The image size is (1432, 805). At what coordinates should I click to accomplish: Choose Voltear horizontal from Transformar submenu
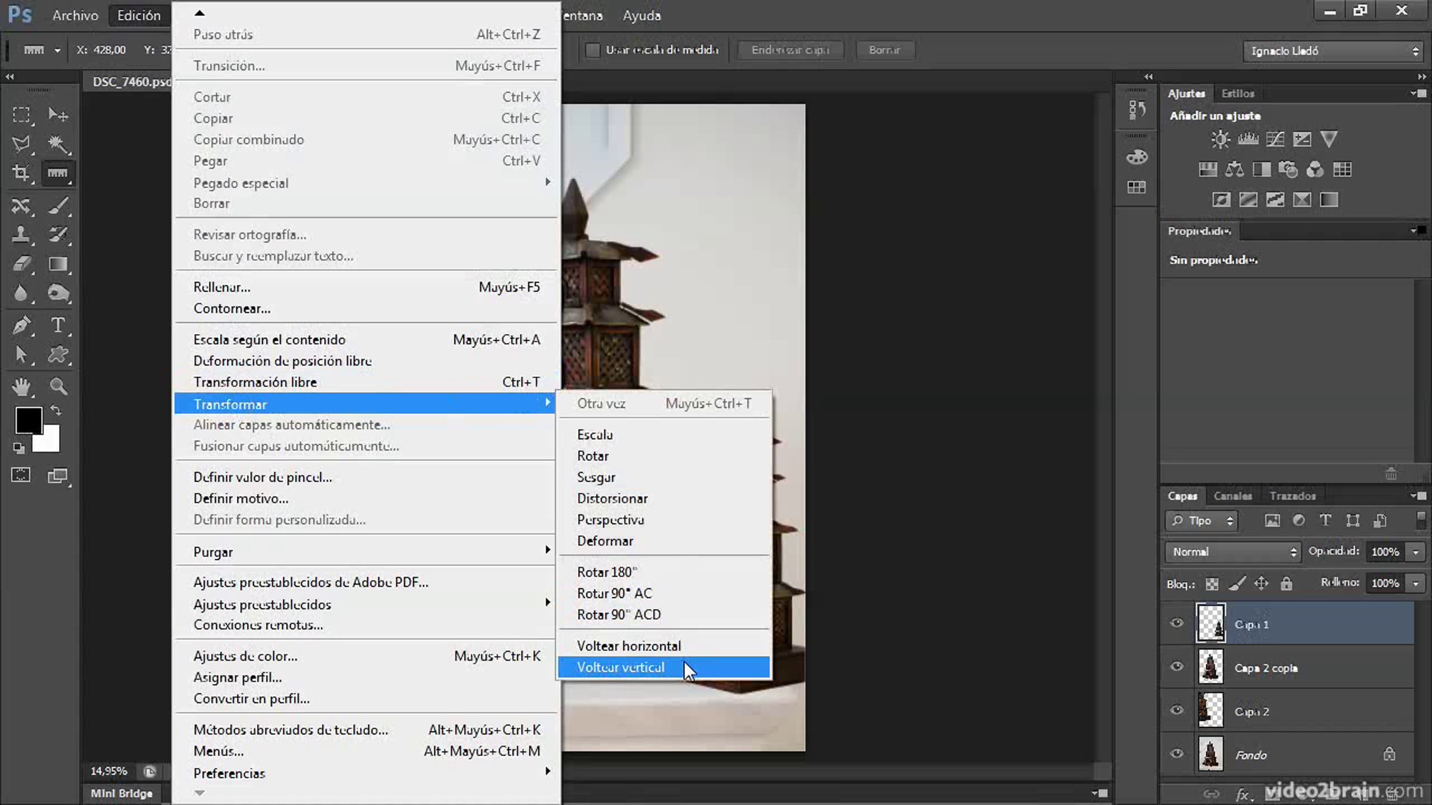point(628,646)
